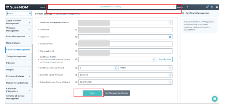Click the sidebar search magnifier icon
The width and height of the screenshot is (225, 105).
[30, 13]
